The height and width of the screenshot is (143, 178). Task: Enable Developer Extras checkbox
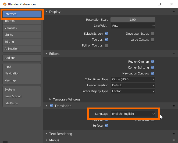153,34
